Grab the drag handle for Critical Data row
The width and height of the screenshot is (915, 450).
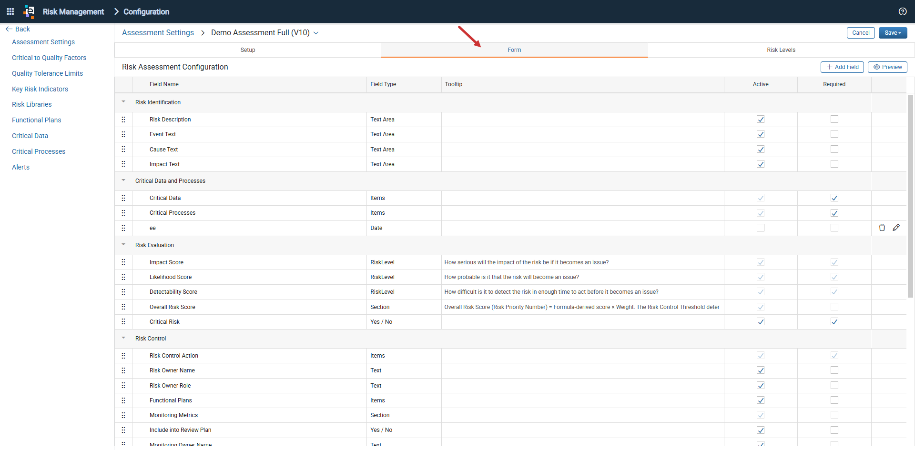pyautogui.click(x=123, y=198)
